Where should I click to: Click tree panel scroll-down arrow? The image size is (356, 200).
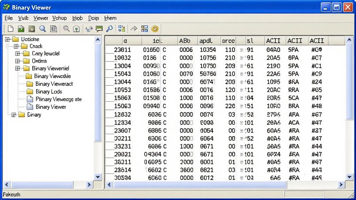point(98,177)
